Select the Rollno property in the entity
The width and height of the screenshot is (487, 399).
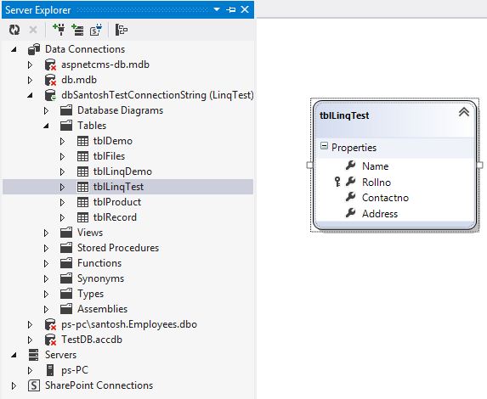[377, 183]
